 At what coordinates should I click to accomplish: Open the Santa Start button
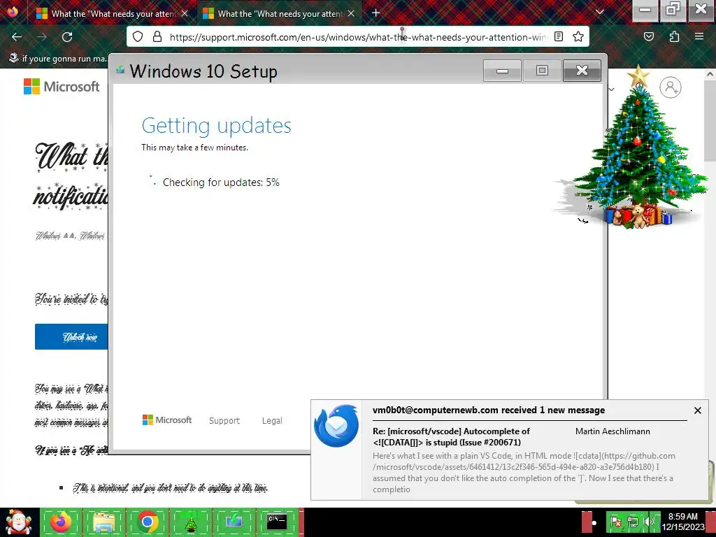coord(19,522)
